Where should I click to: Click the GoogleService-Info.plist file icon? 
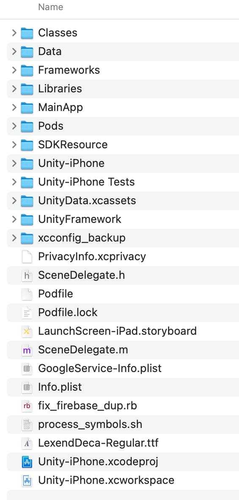point(27,369)
